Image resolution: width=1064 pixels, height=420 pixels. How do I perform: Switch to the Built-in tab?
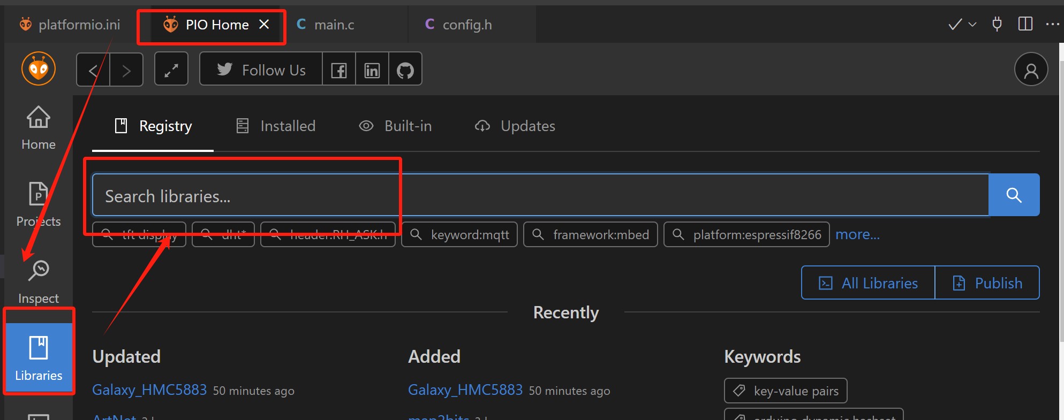(395, 126)
